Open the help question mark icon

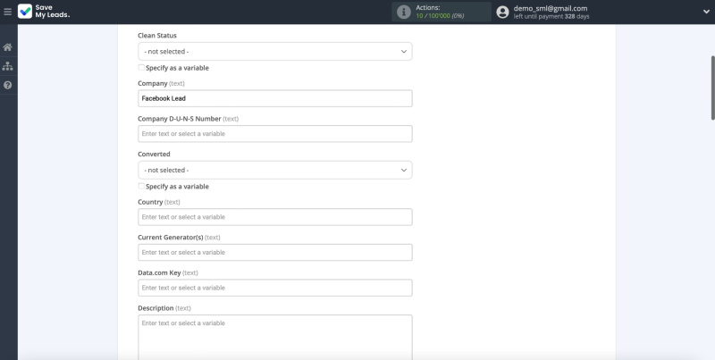point(8,85)
